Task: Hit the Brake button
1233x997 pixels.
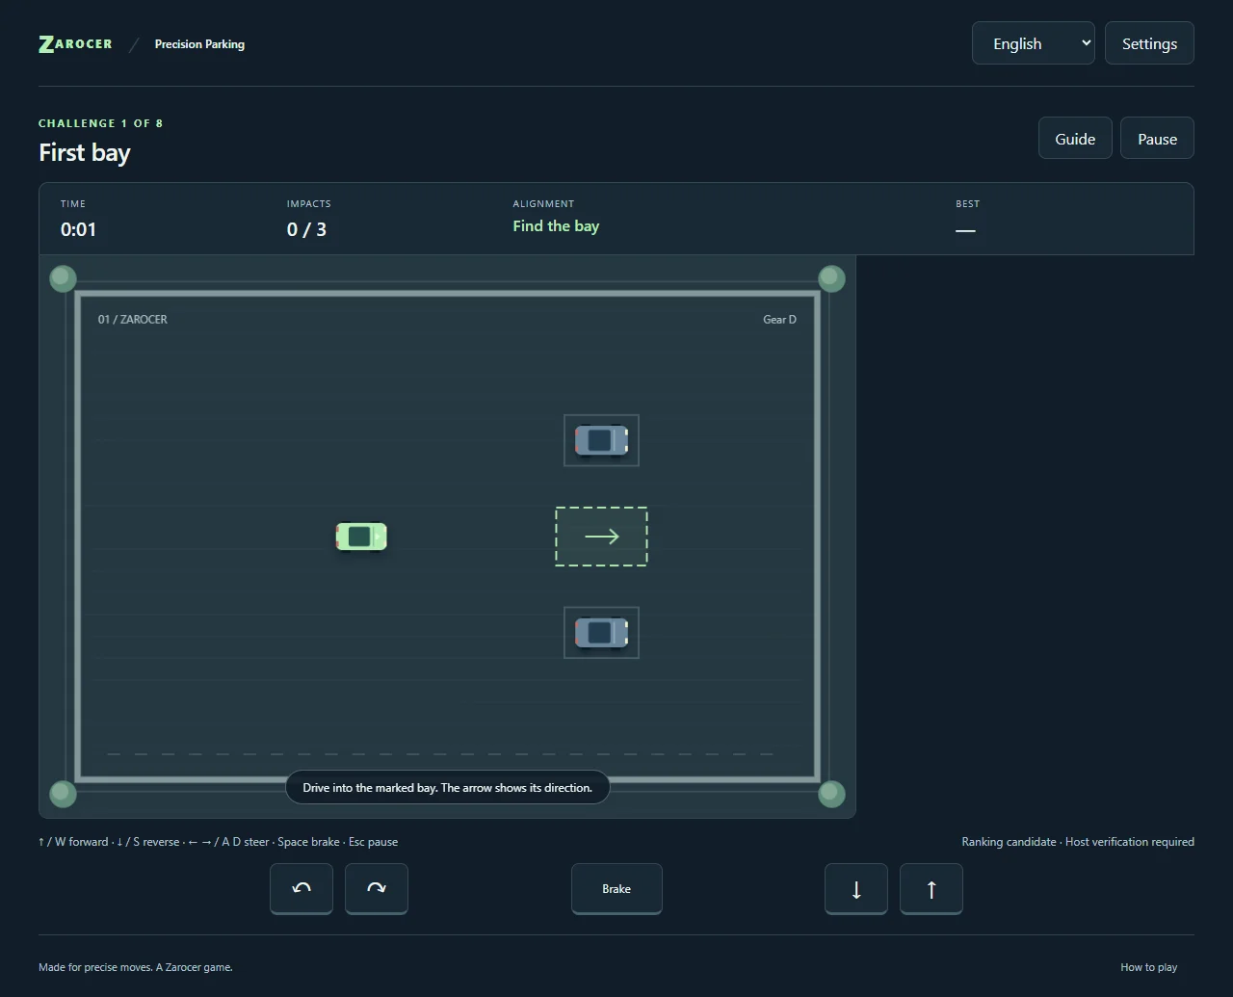Action: pos(616,888)
